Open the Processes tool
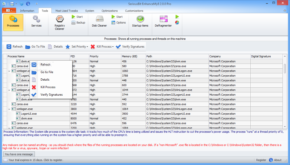The height and width of the screenshot is (165, 290). [x=13, y=23]
